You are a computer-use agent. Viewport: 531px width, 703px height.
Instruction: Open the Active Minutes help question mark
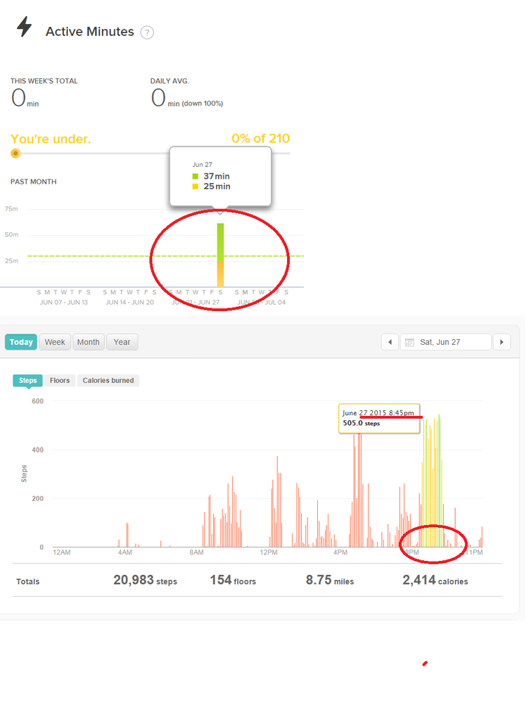coord(147,32)
